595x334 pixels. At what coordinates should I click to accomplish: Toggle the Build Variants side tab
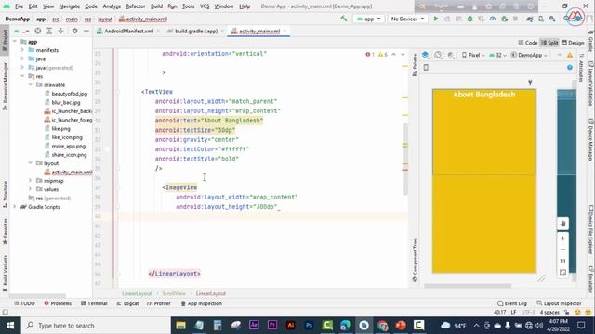(5, 274)
